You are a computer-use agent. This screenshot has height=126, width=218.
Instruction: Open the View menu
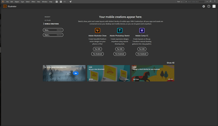pyautogui.click(x=38, y=2)
